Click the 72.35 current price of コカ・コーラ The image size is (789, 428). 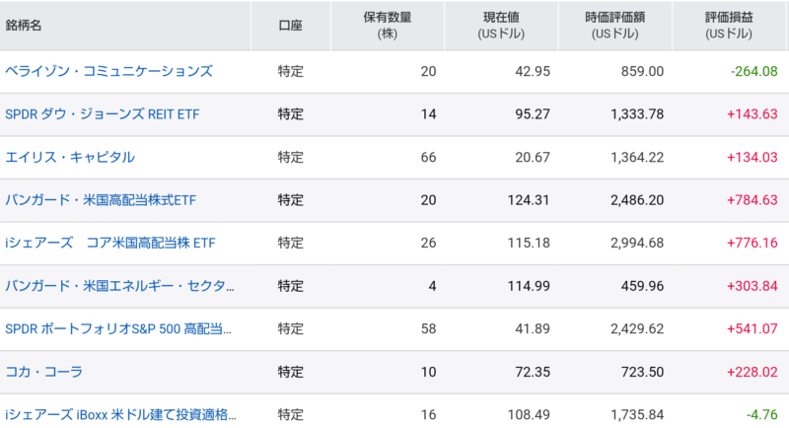533,372
